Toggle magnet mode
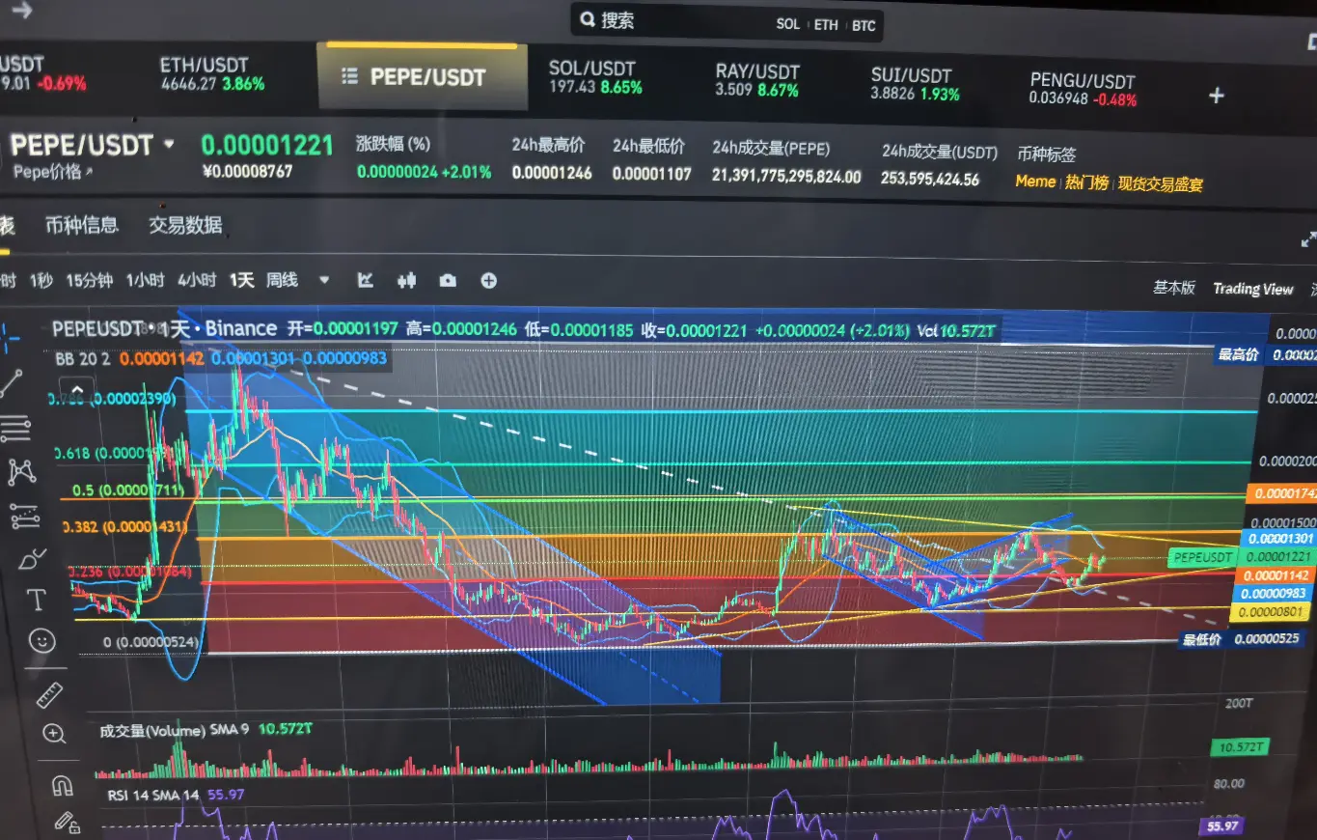The image size is (1317, 840). pos(62,785)
